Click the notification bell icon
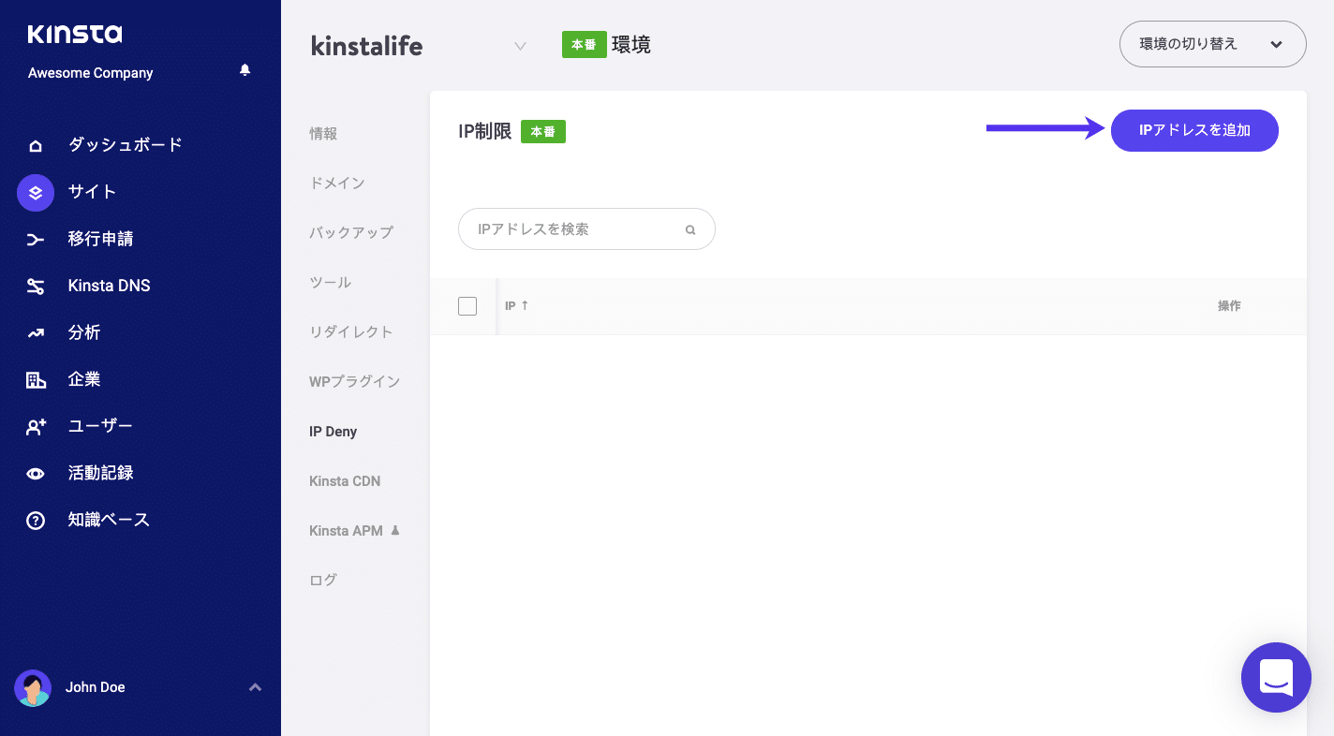 pyautogui.click(x=245, y=69)
